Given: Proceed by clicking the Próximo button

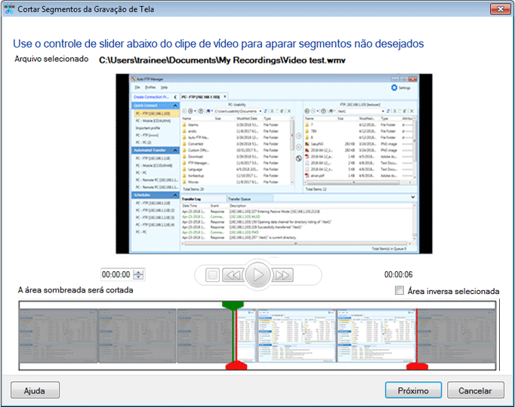Looking at the screenshot, I should click(x=413, y=390).
